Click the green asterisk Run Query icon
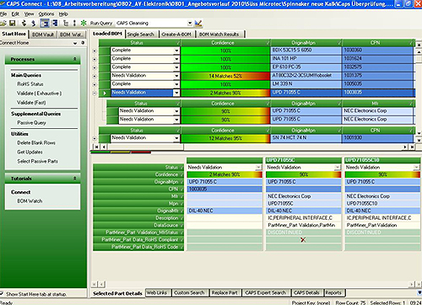This screenshot has width=422, height=305. point(84,23)
